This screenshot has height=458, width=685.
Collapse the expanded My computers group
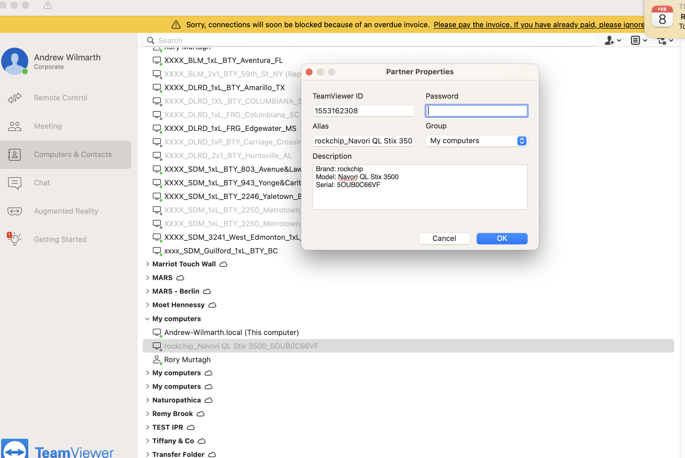(x=147, y=319)
